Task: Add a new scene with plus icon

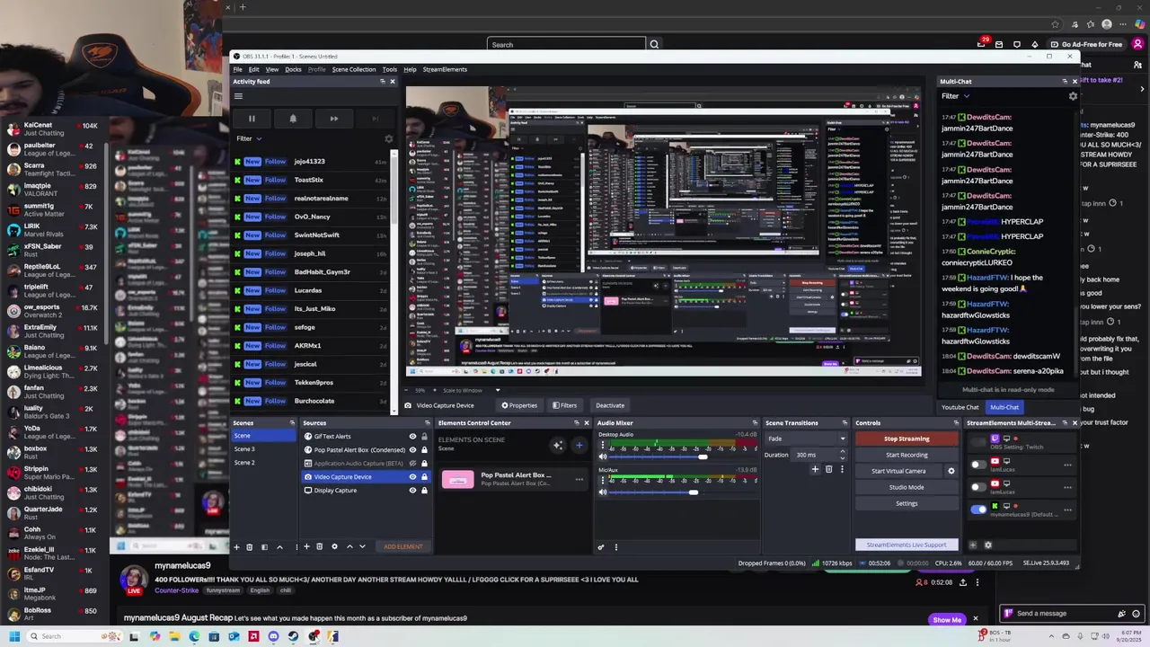Action: (x=237, y=546)
